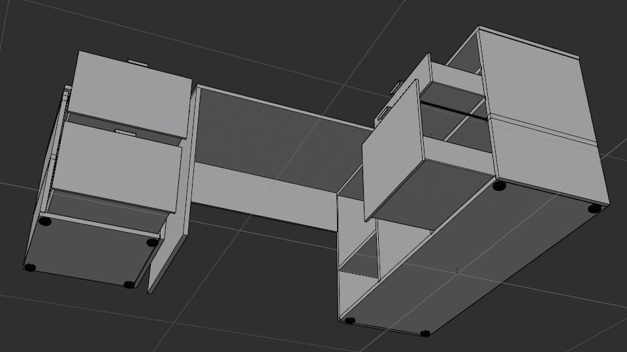Select the pulled-out drawer front on right cabinet
This screenshot has width=627, height=352.
click(x=393, y=151)
